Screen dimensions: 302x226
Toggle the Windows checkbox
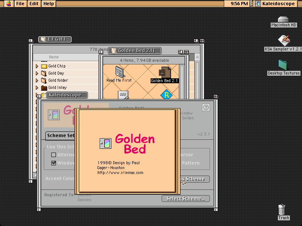click(54, 163)
